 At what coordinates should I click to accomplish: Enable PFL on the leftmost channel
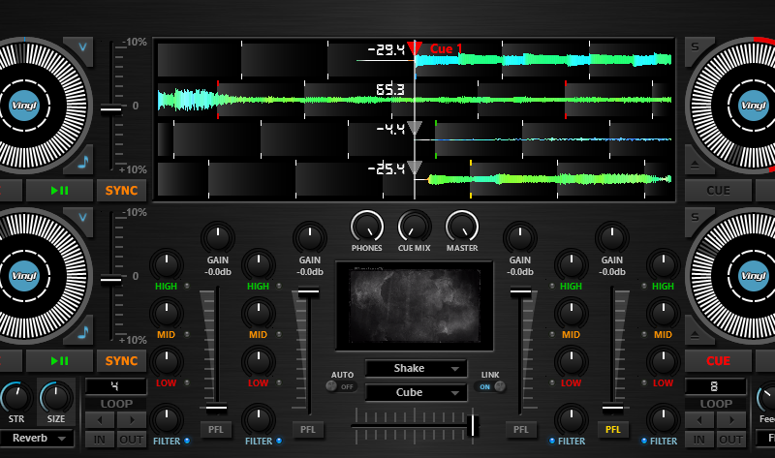click(x=216, y=429)
